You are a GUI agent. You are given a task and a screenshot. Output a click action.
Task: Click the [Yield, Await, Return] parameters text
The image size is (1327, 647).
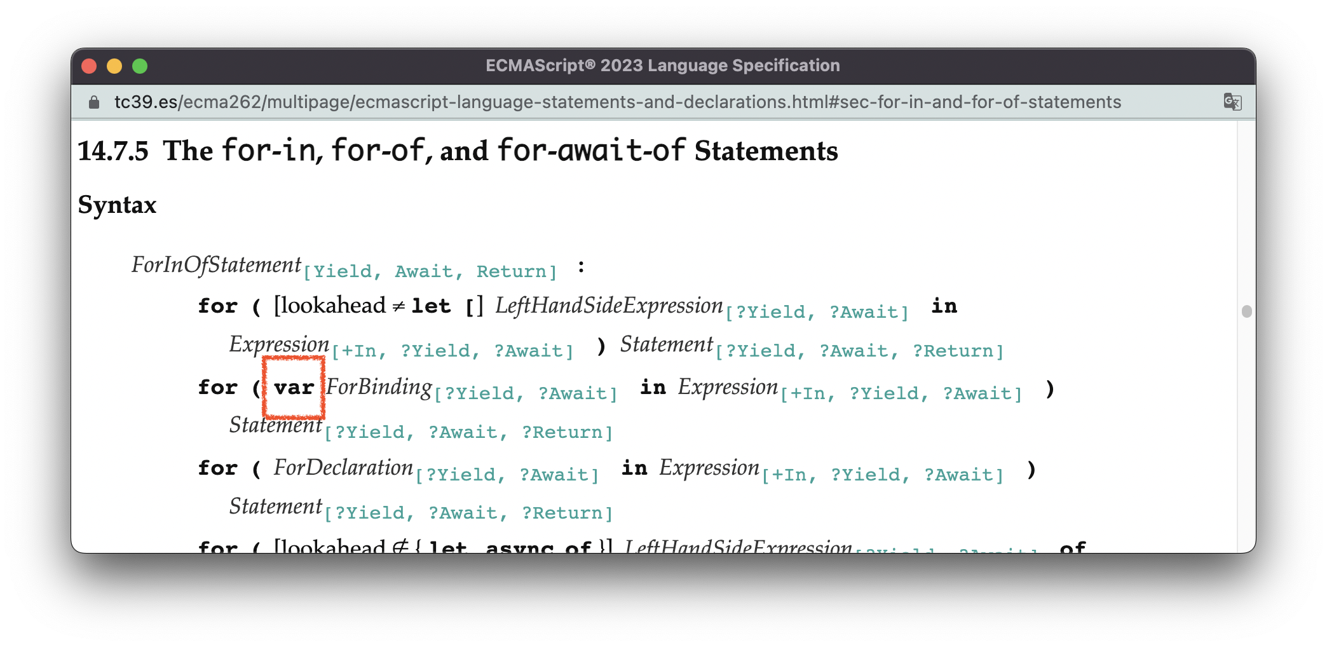(x=430, y=271)
